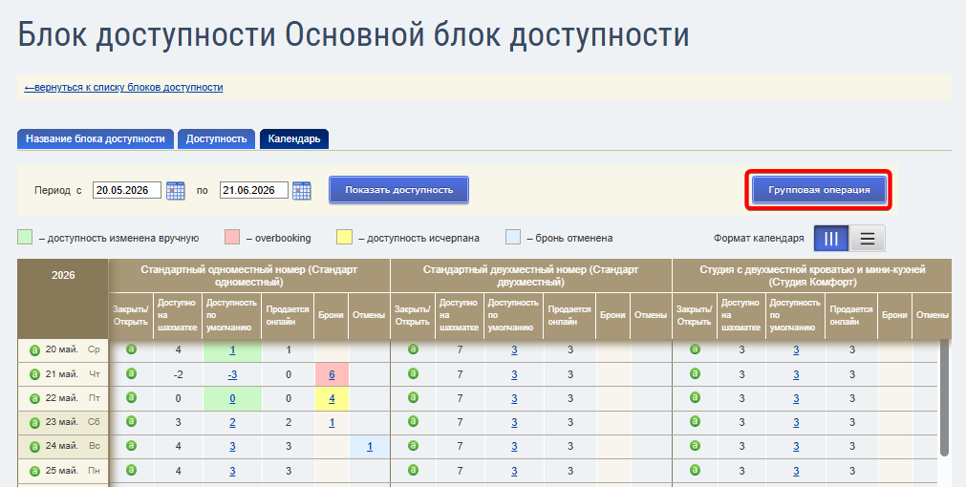Open single room bookings link 6 for 21 май
This screenshot has height=487, width=966.
332,374
